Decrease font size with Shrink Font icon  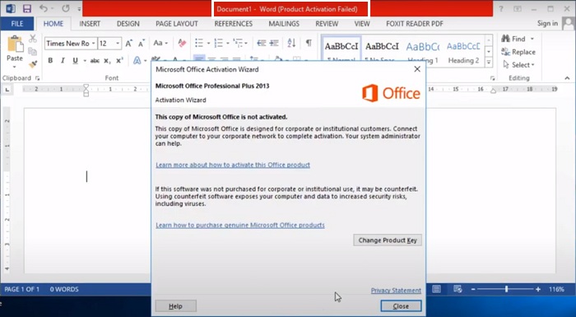click(142, 44)
